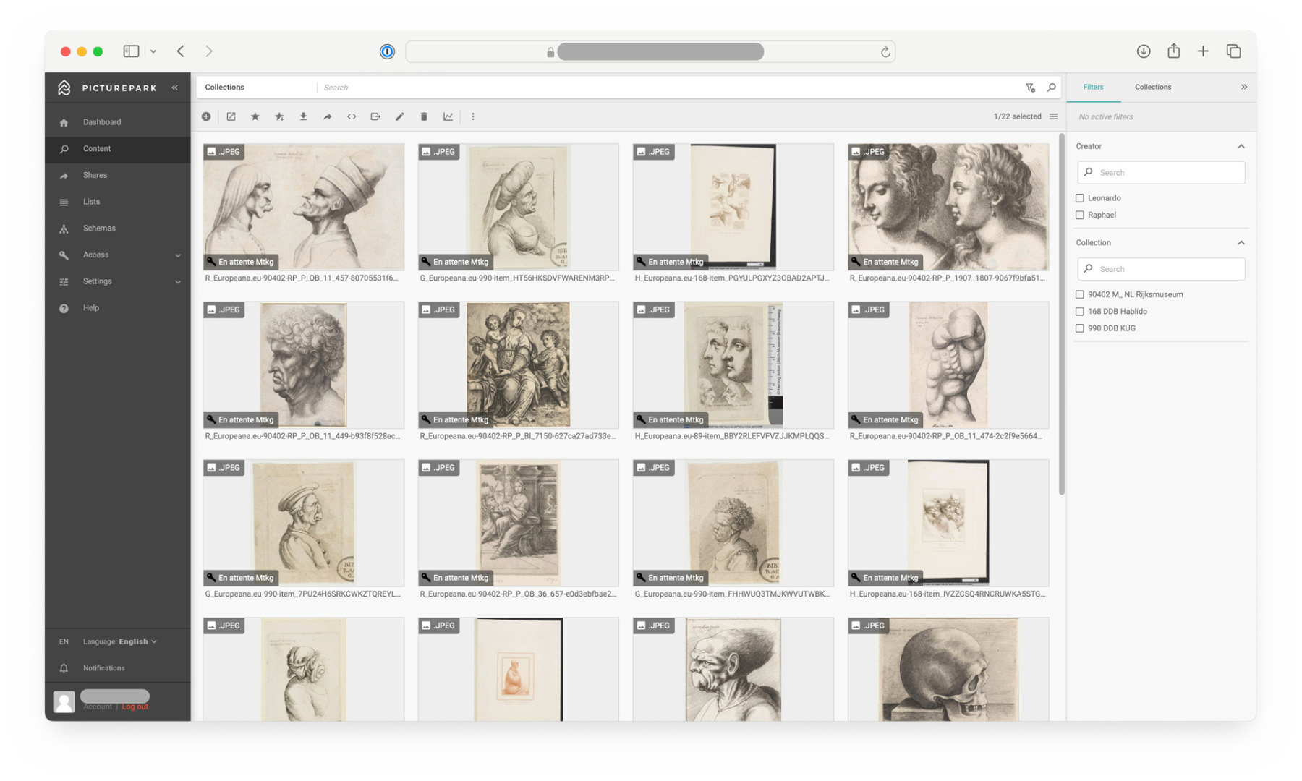This screenshot has width=1302, height=781.
Task: Click the Account link
Action: (98, 707)
